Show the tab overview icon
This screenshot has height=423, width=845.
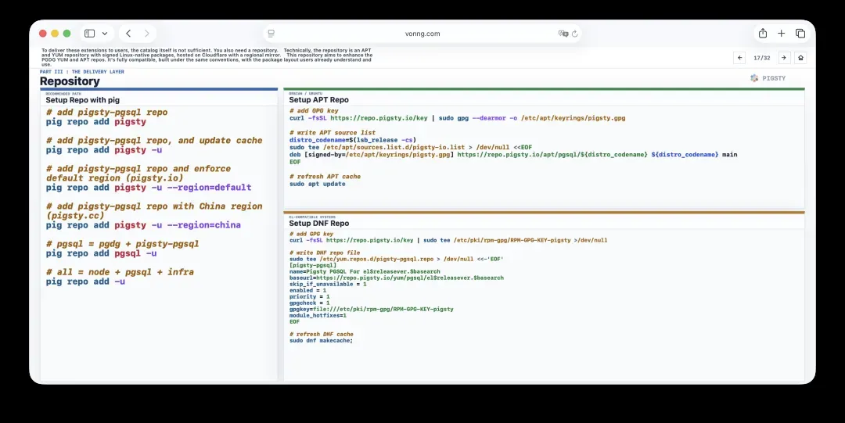click(x=800, y=34)
